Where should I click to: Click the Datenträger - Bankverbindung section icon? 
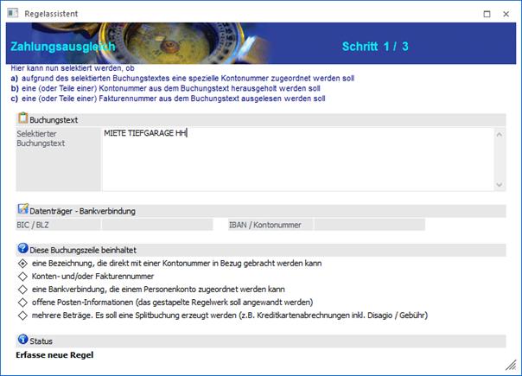[22, 210]
